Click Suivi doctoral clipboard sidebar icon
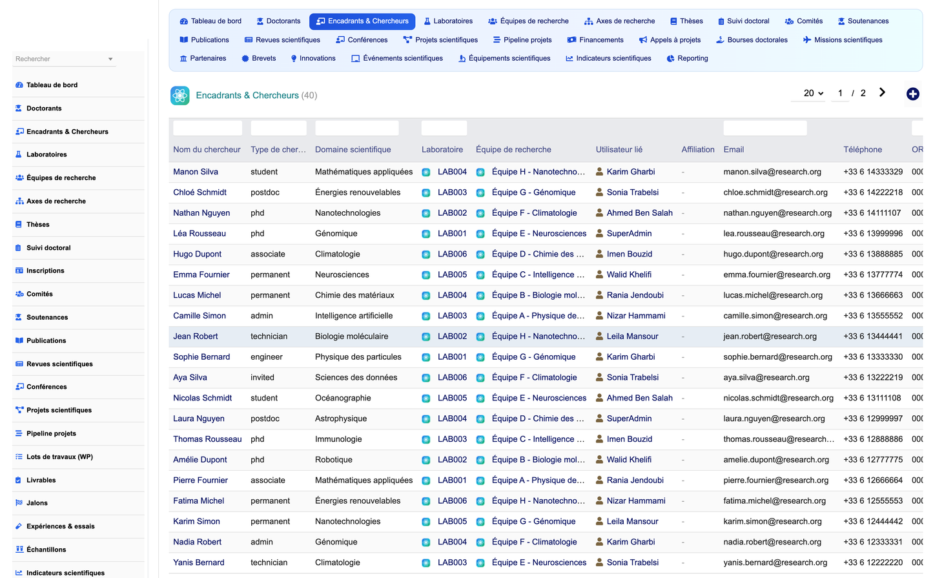The width and height of the screenshot is (933, 578). [x=19, y=248]
